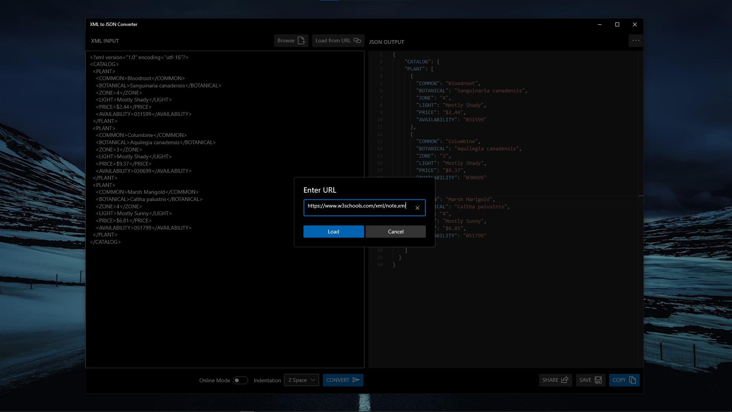Clear the URL field with X icon
This screenshot has width=732, height=412.
coord(417,208)
